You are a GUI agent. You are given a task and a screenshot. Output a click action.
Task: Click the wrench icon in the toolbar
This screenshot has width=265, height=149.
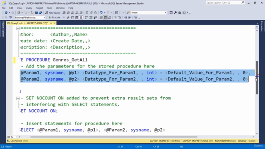176,13
